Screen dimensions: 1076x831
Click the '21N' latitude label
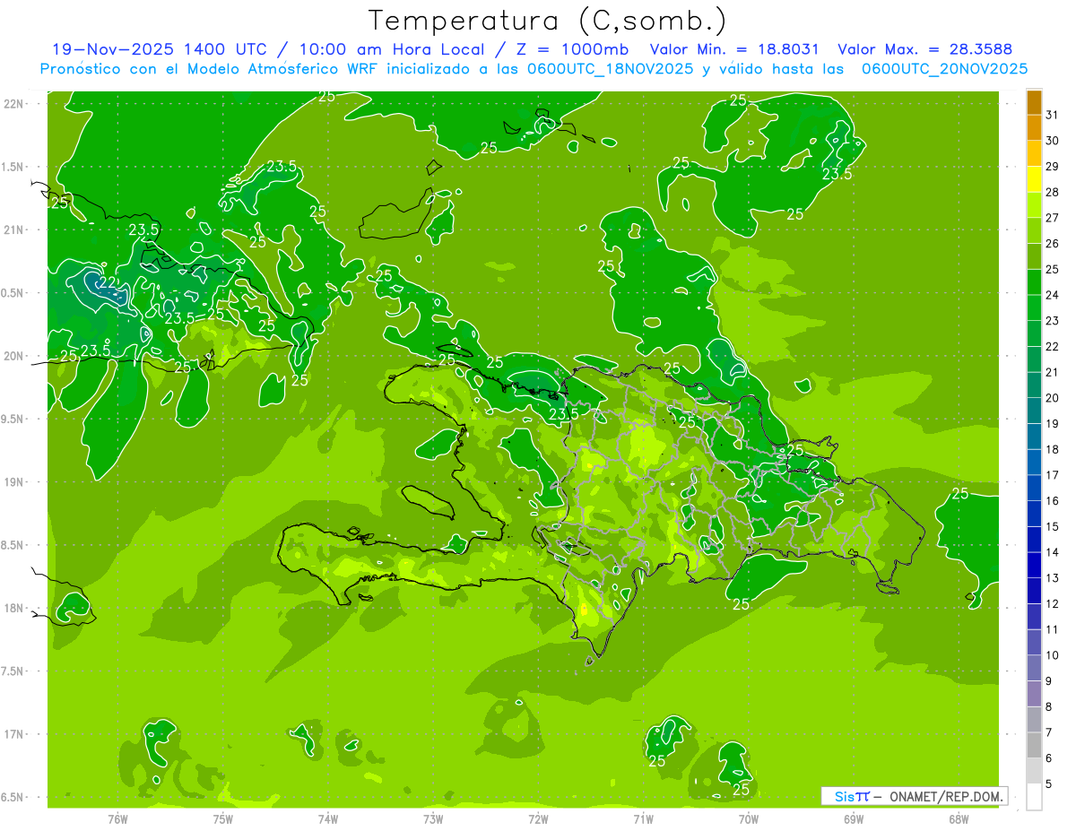14,230
